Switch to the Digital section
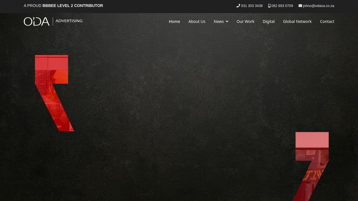This screenshot has width=358, height=201. point(268,21)
